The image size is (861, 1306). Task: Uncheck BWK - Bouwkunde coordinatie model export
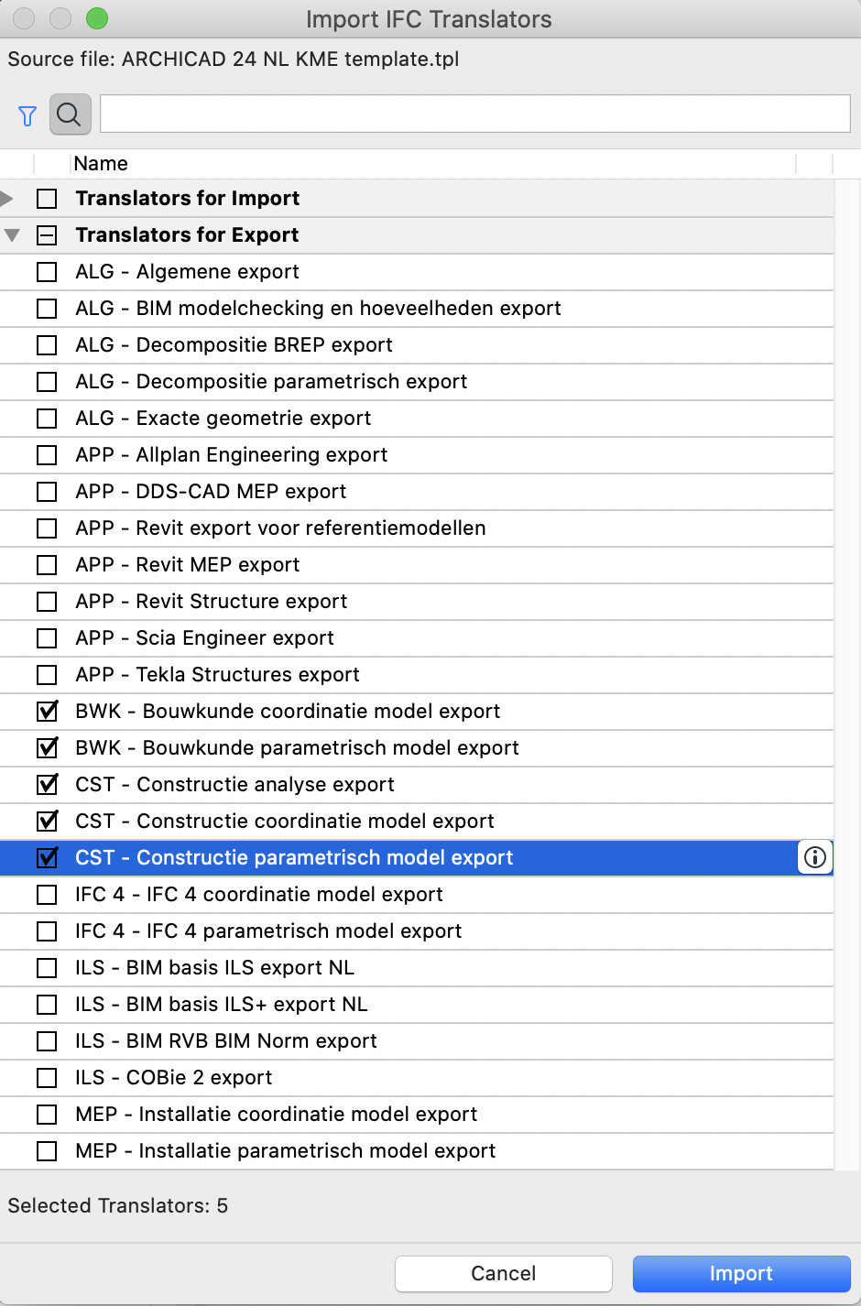click(x=47, y=711)
